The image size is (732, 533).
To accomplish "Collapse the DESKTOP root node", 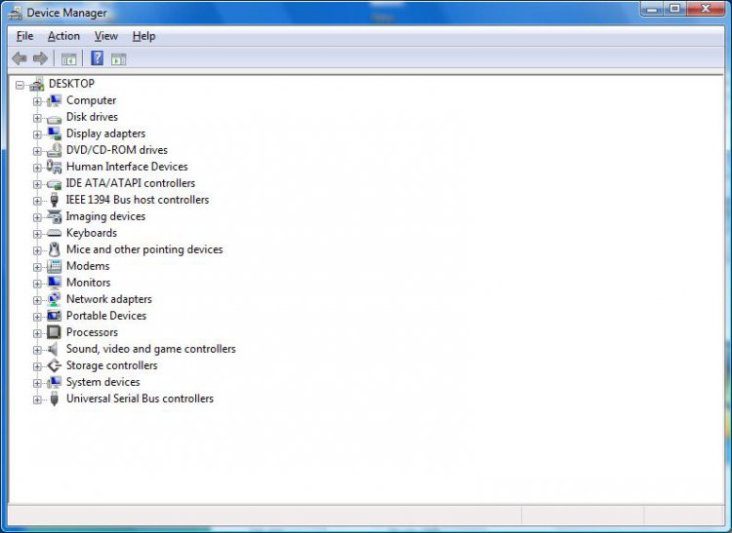I will [20, 85].
